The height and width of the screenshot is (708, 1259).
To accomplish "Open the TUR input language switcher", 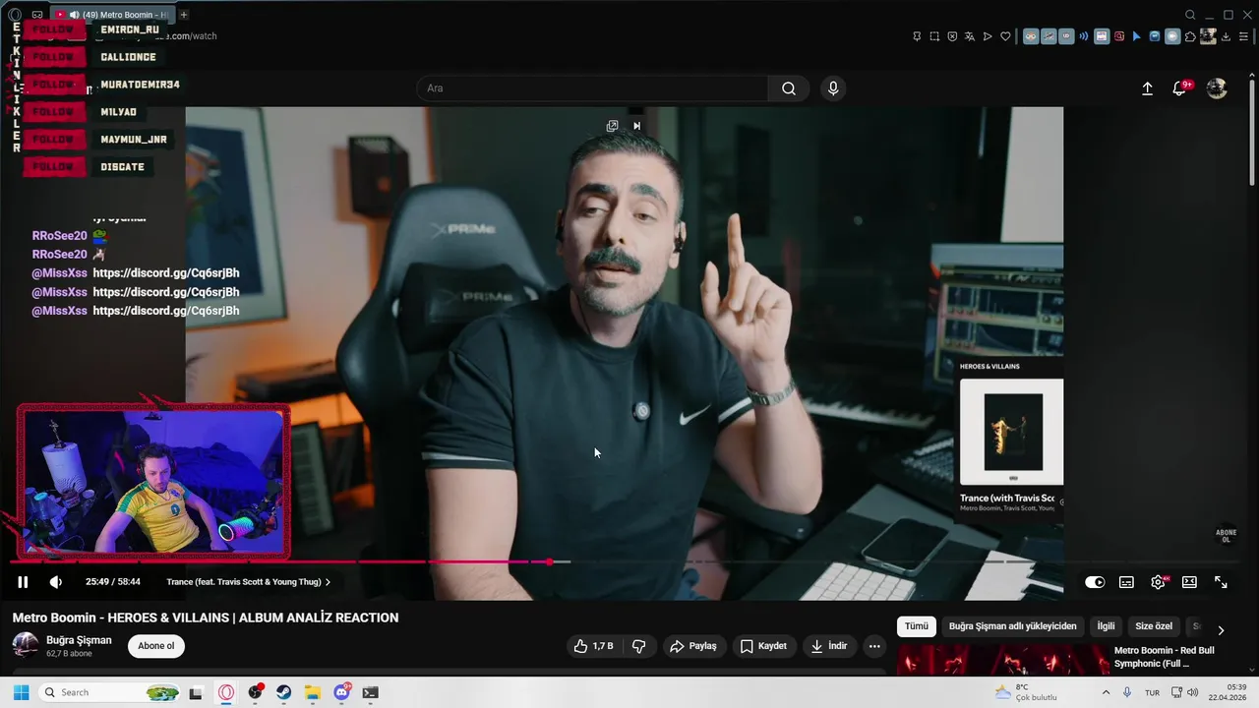I will click(1152, 692).
